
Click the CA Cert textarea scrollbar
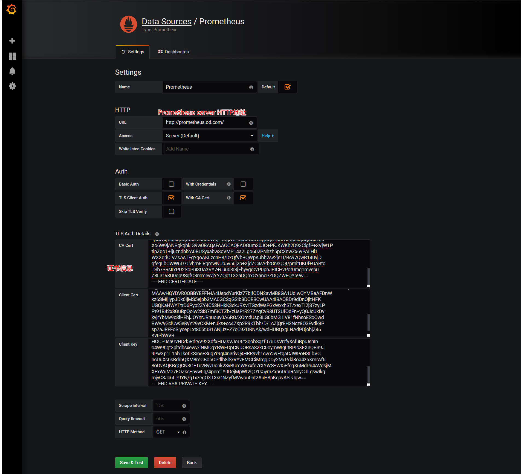(x=368, y=276)
